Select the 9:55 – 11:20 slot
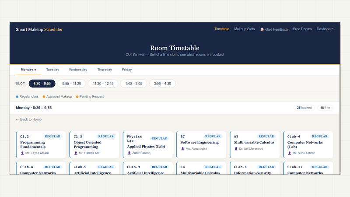This screenshot has width=350, height=197. coord(72,84)
